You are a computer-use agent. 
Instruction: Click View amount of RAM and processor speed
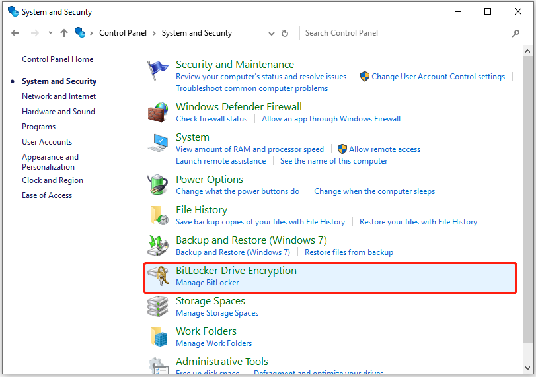[250, 149]
